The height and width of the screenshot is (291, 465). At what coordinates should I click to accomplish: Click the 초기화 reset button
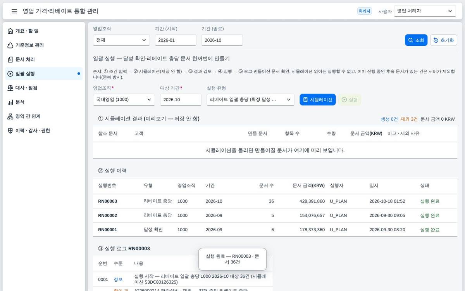tap(444, 40)
